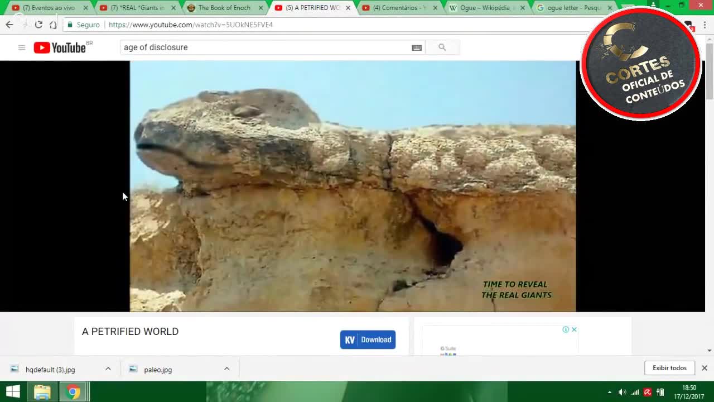Image resolution: width=714 pixels, height=402 pixels.
Task: Open the on-screen keyboard icon in search
Action: coord(417,47)
